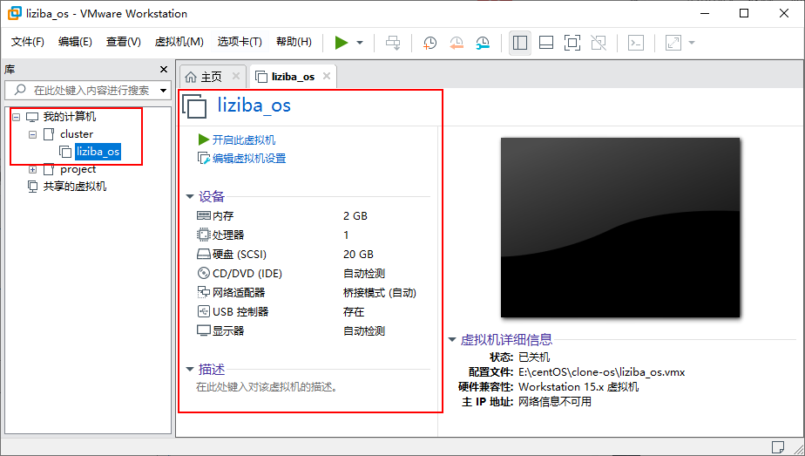Screen dimensions: 805x456
Task: Click the 20 GB disk size value
Action: pyautogui.click(x=358, y=255)
